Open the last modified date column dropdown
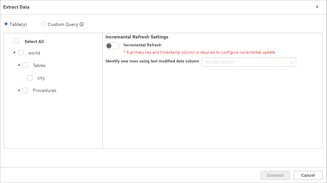Viewport: 327px width, 183px height. tap(249, 62)
